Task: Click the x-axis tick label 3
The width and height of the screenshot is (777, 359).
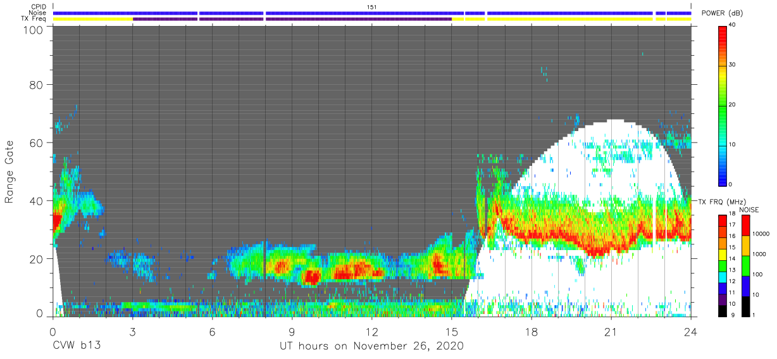Action: 132,331
